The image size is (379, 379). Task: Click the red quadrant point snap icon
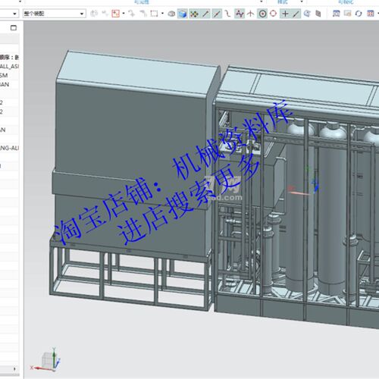click(274, 14)
